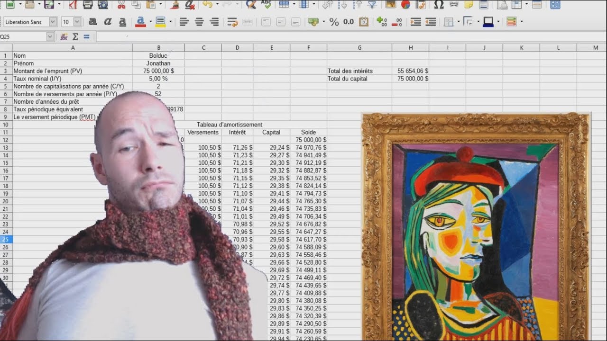607x341 pixels.
Task: Open the Liberation Sans font name dropdown
Action: click(x=53, y=22)
